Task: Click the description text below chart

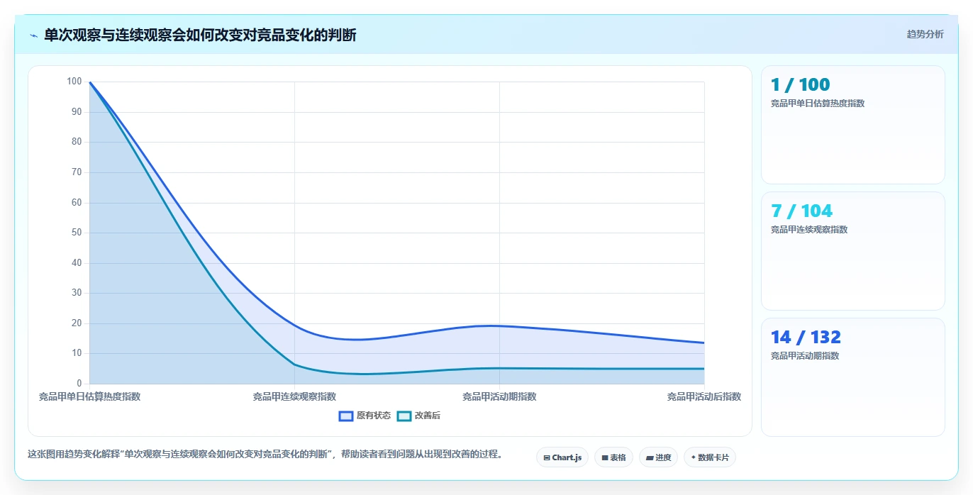Action: pos(265,455)
